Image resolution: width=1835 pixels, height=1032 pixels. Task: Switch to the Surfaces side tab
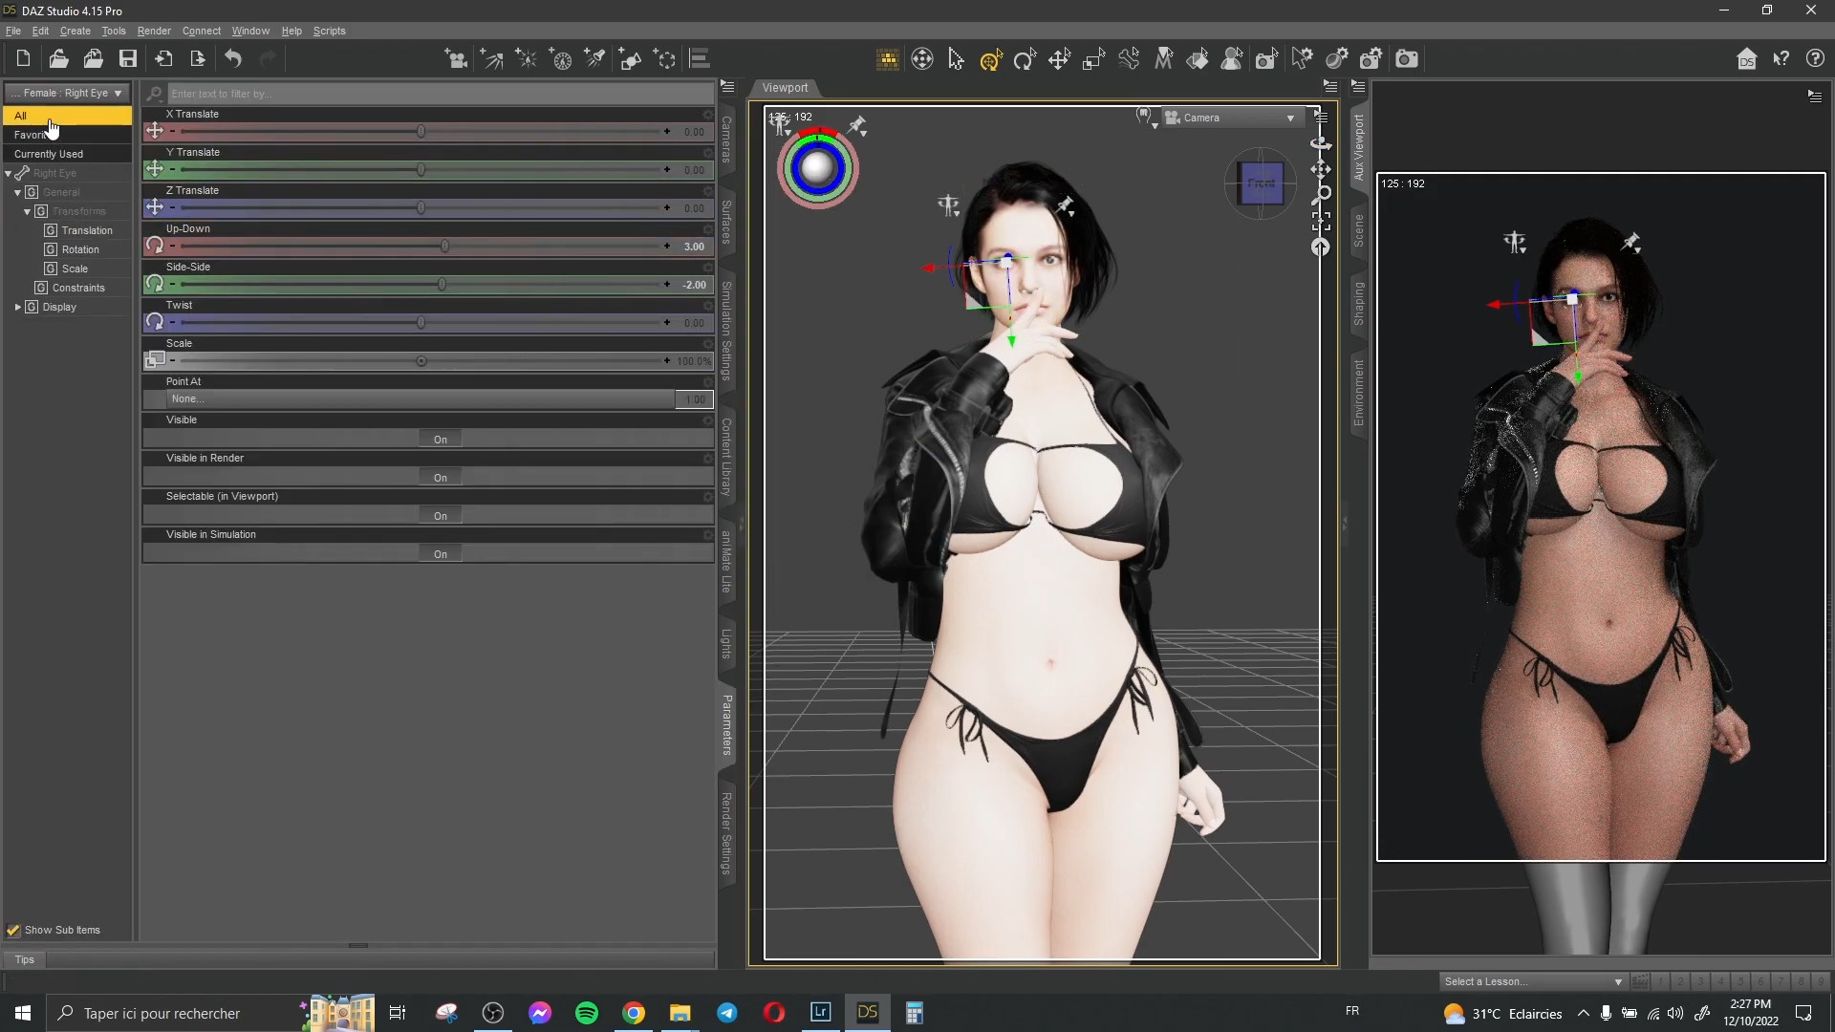click(x=726, y=222)
